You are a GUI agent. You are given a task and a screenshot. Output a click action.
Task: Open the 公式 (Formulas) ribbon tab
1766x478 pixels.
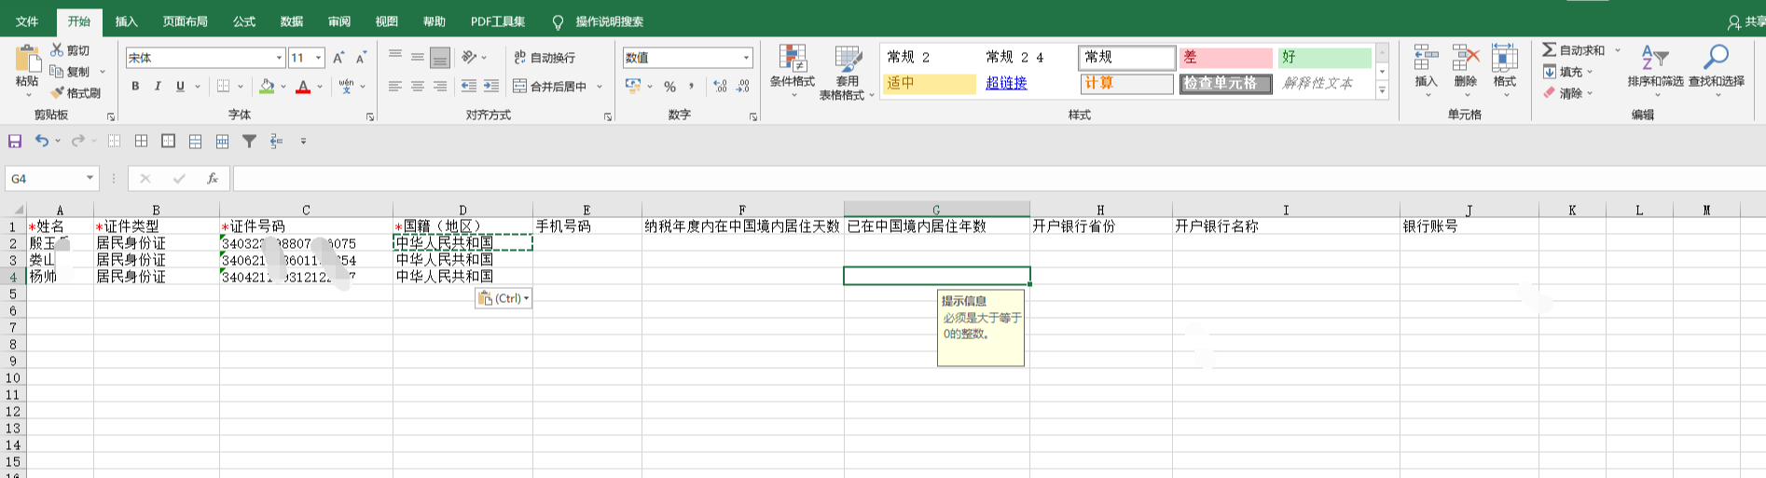(x=244, y=21)
